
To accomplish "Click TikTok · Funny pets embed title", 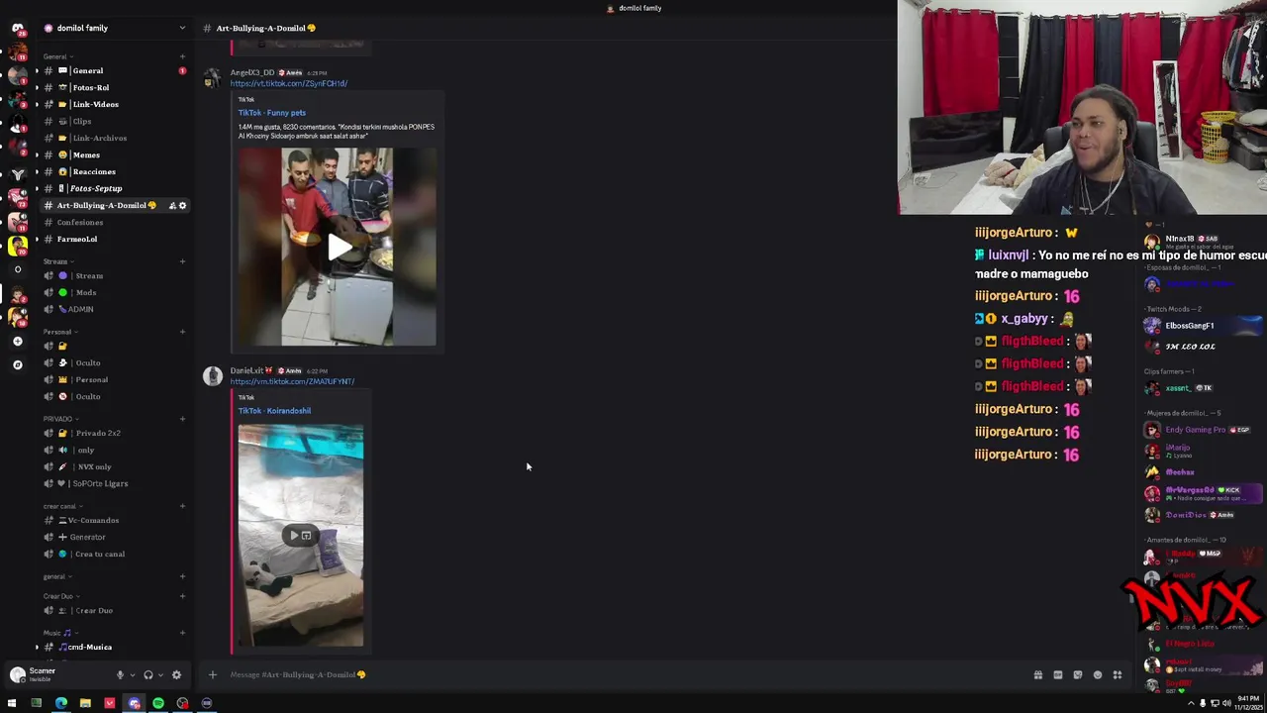I will point(272,113).
